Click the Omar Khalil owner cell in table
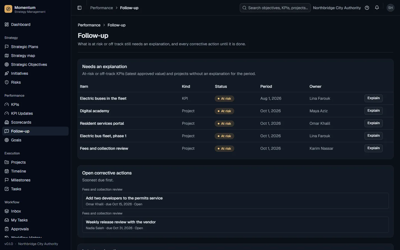The image size is (400, 250). pos(320,123)
